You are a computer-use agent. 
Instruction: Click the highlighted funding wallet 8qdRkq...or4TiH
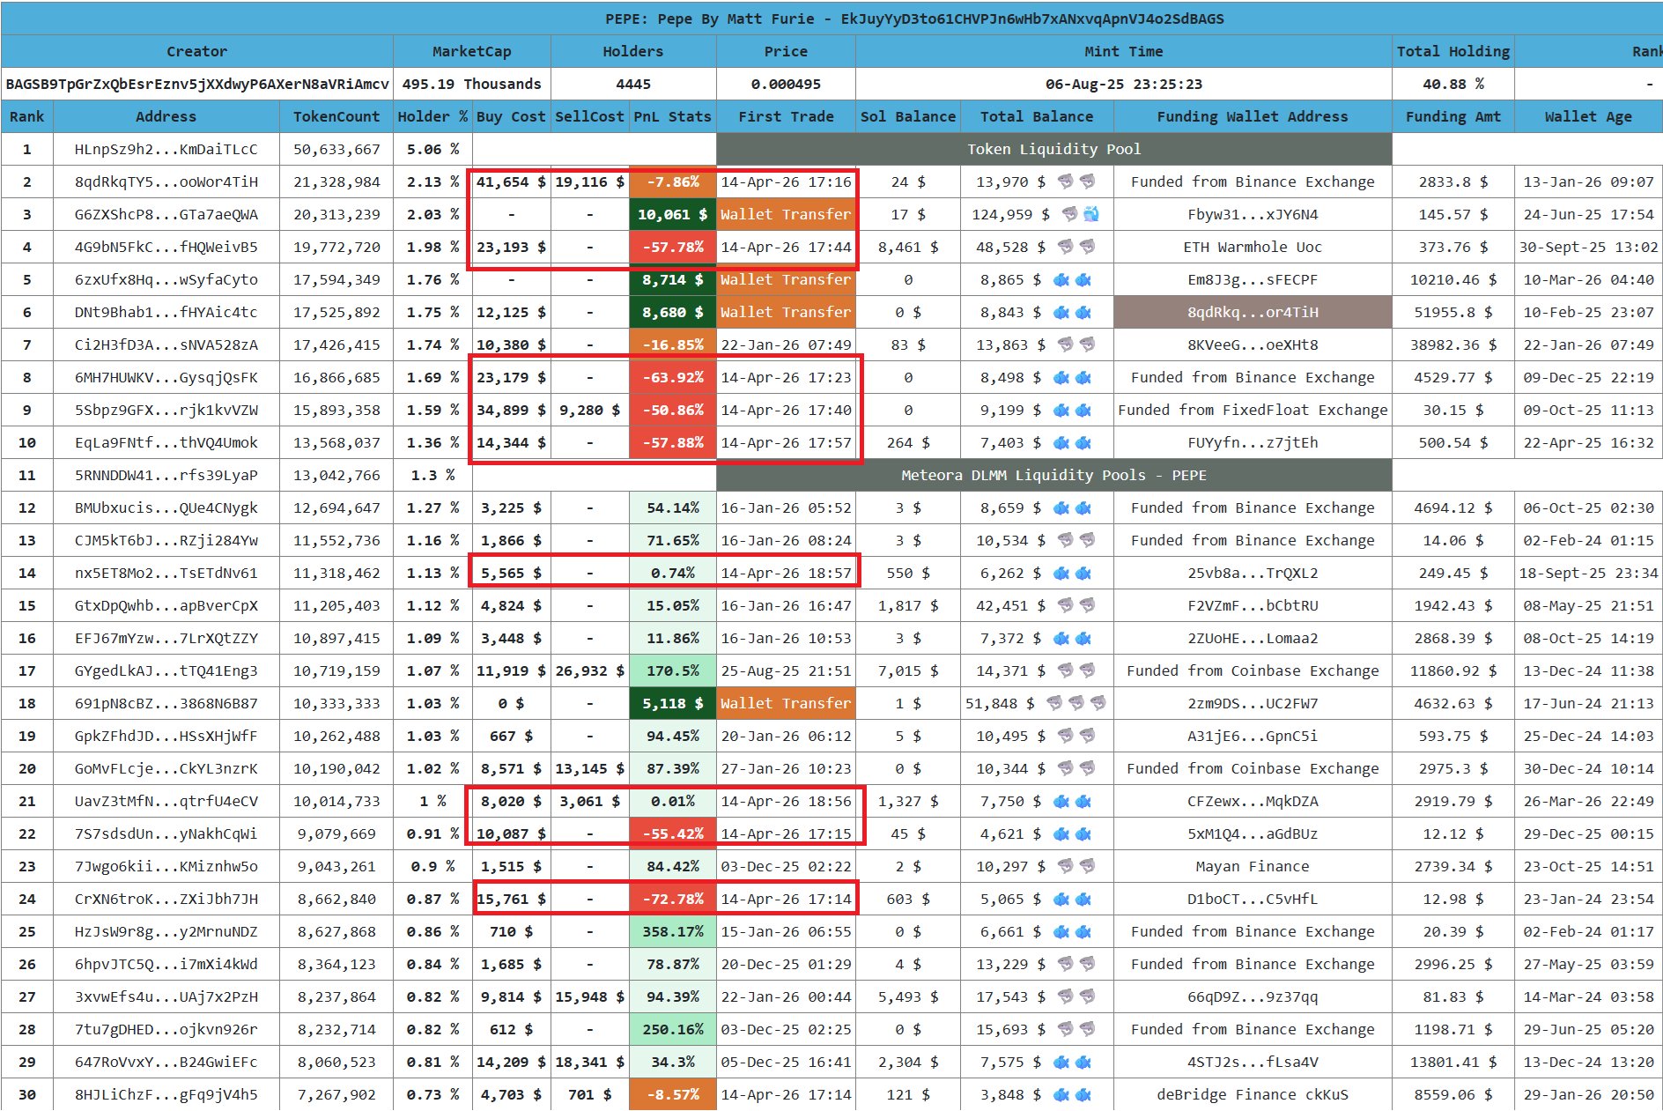click(1252, 312)
